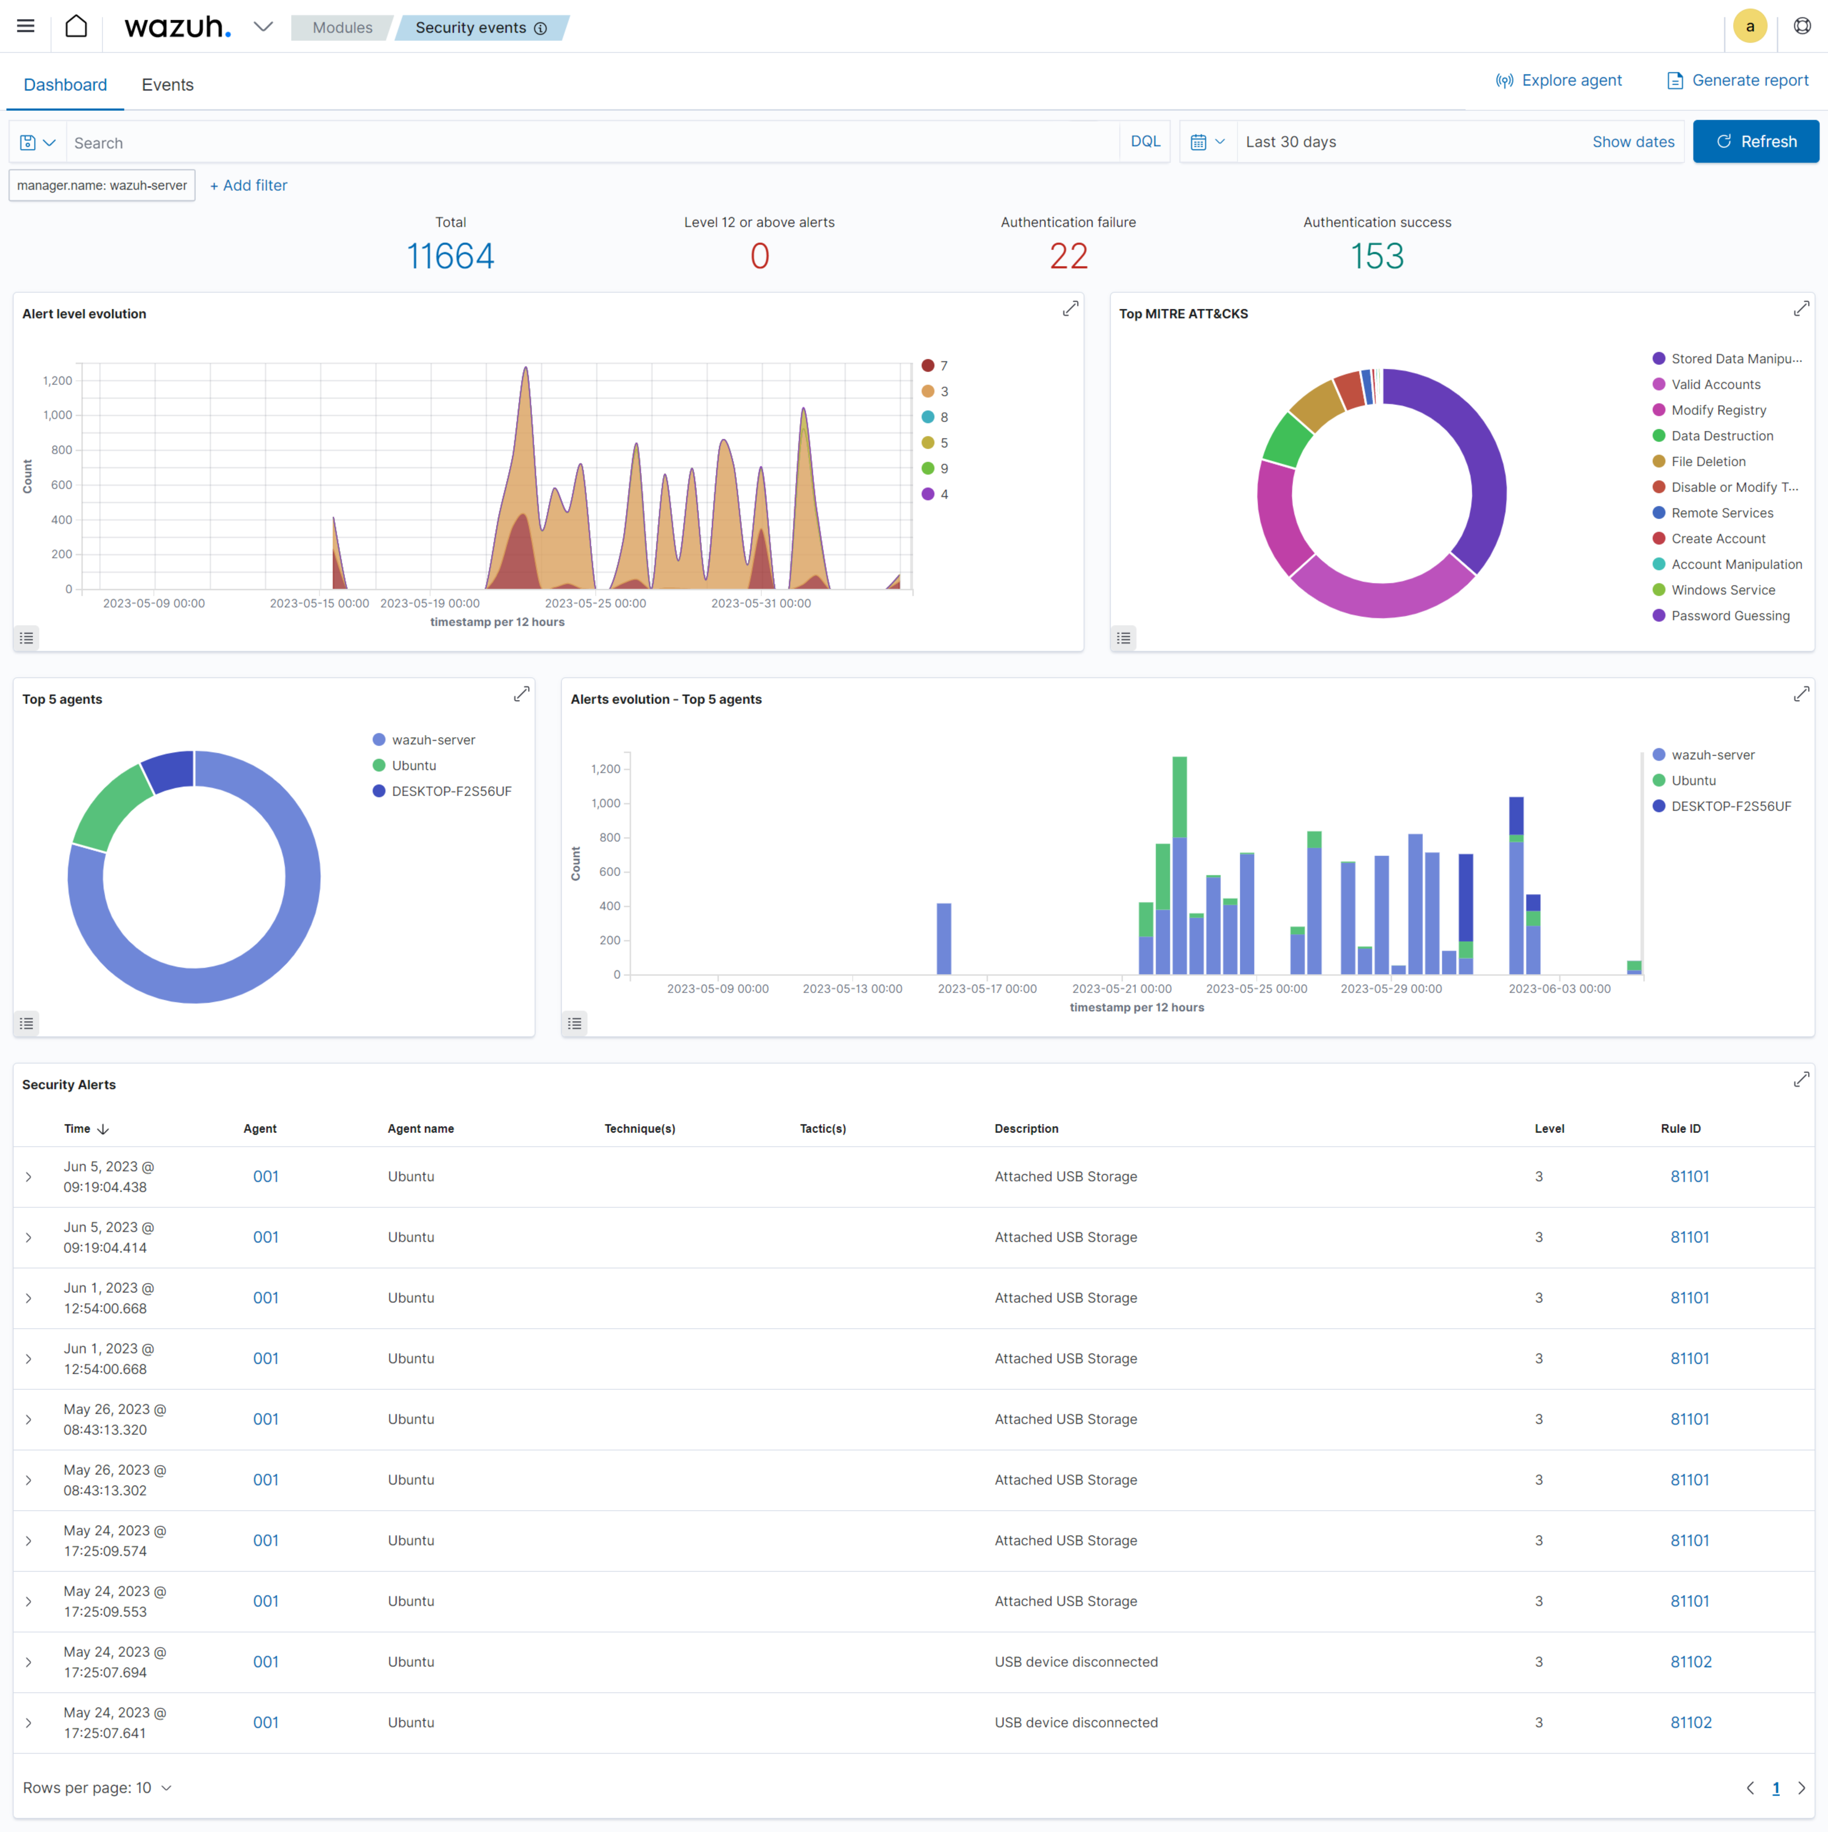Image resolution: width=1828 pixels, height=1832 pixels.
Task: Maximize the Top 5 agents panel
Action: pos(521,694)
